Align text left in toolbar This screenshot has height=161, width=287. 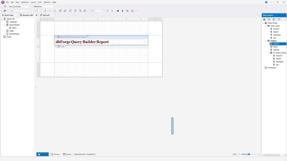(x=70, y=11)
